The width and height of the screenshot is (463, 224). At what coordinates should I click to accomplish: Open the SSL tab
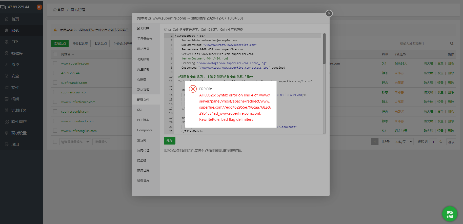[146, 110]
